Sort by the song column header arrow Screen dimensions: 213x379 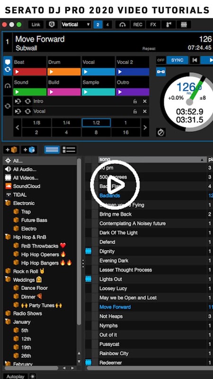click(x=202, y=160)
